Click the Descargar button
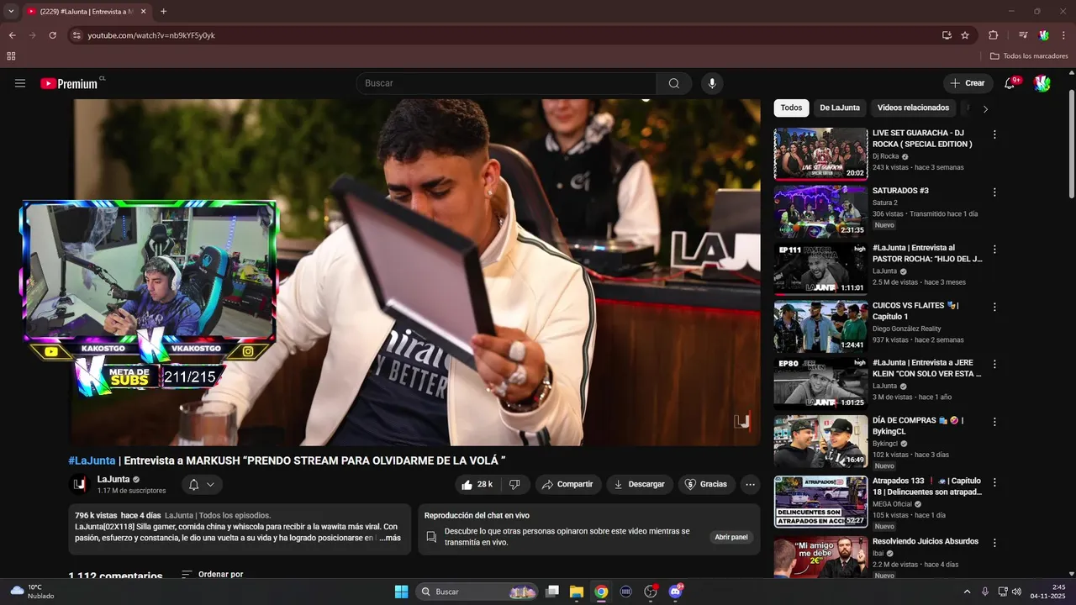Viewport: 1076px width, 605px height. point(639,484)
